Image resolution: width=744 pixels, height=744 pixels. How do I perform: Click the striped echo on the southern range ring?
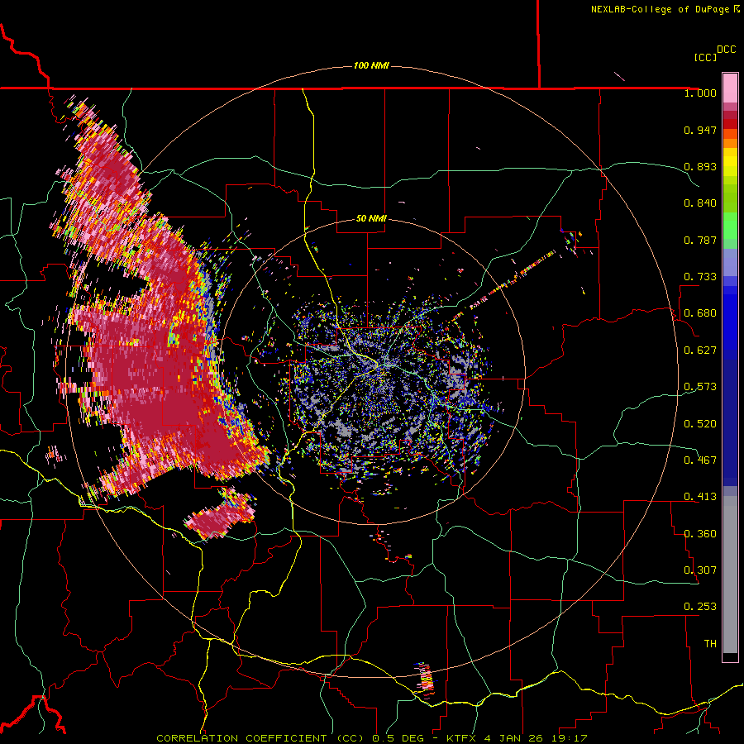point(426,680)
